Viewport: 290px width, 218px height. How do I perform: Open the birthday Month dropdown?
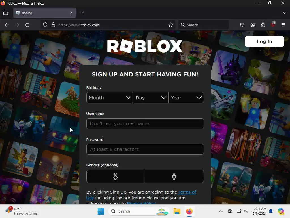click(110, 98)
